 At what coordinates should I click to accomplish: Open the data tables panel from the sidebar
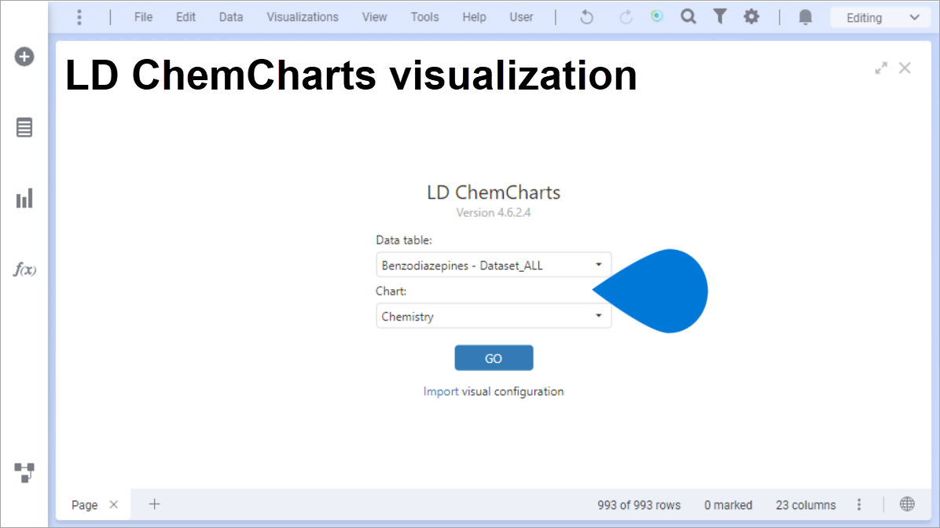(24, 127)
